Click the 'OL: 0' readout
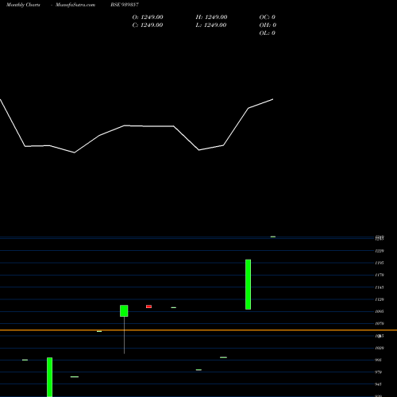The height and width of the screenshot is (397, 397). tap(267, 33)
